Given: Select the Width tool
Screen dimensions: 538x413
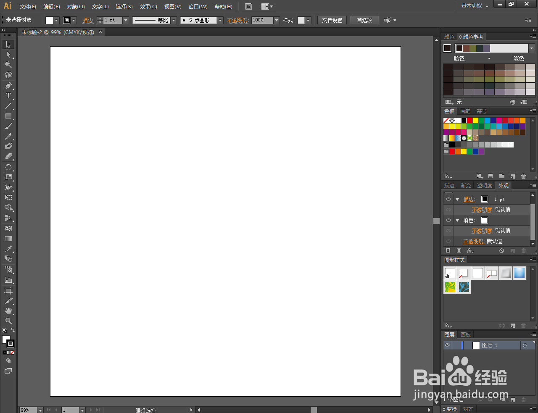Looking at the screenshot, I should [x=8, y=187].
